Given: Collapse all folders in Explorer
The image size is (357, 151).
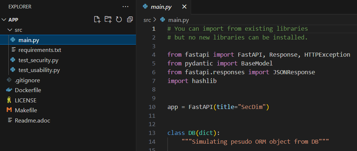Looking at the screenshot, I should 130,20.
